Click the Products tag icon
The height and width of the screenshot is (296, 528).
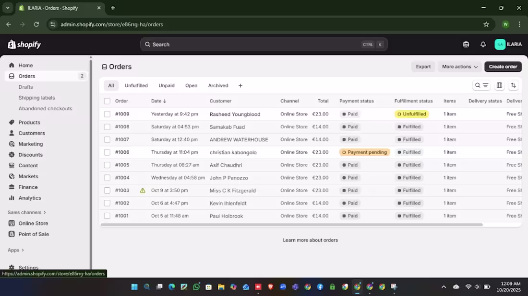tap(12, 122)
